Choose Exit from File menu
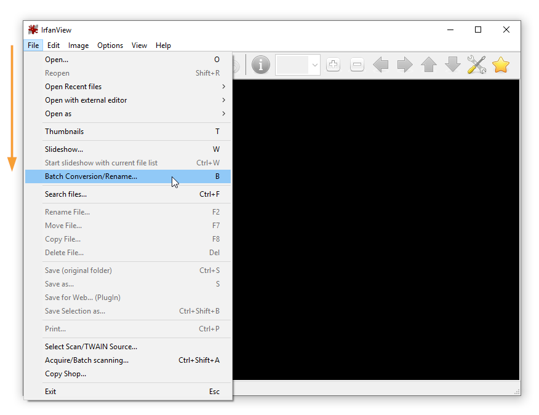539x415 pixels. (128, 392)
